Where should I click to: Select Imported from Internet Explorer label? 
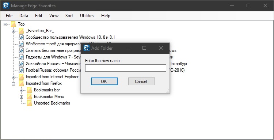tap(52, 77)
